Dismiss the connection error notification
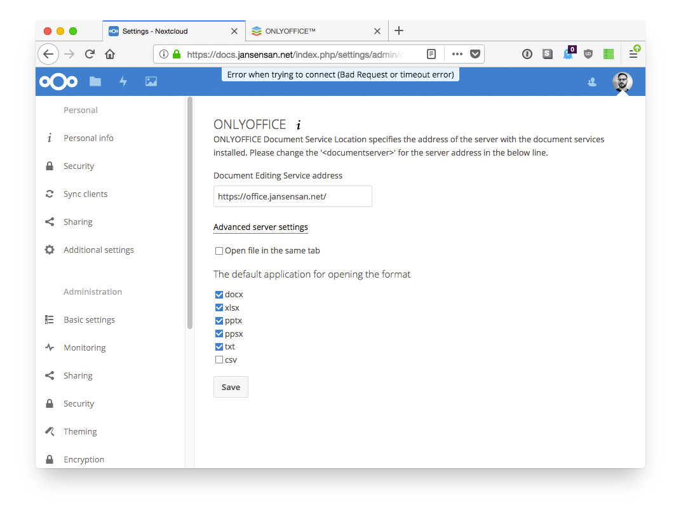This screenshot has width=681, height=519. coord(340,74)
